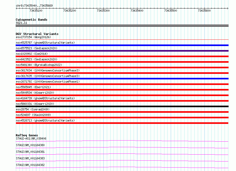This screenshot has height=171, width=236.
Task: Select nsv5909534 (Almarri2020) variant label
Action: pyautogui.click(x=35, y=93)
